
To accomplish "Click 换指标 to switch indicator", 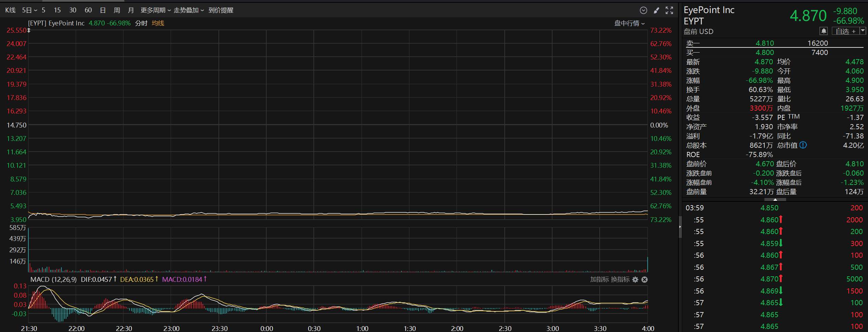I will (x=620, y=280).
